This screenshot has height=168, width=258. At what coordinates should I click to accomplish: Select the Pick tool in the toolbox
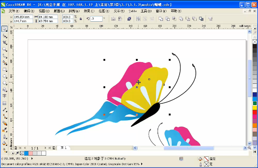tap(4, 29)
